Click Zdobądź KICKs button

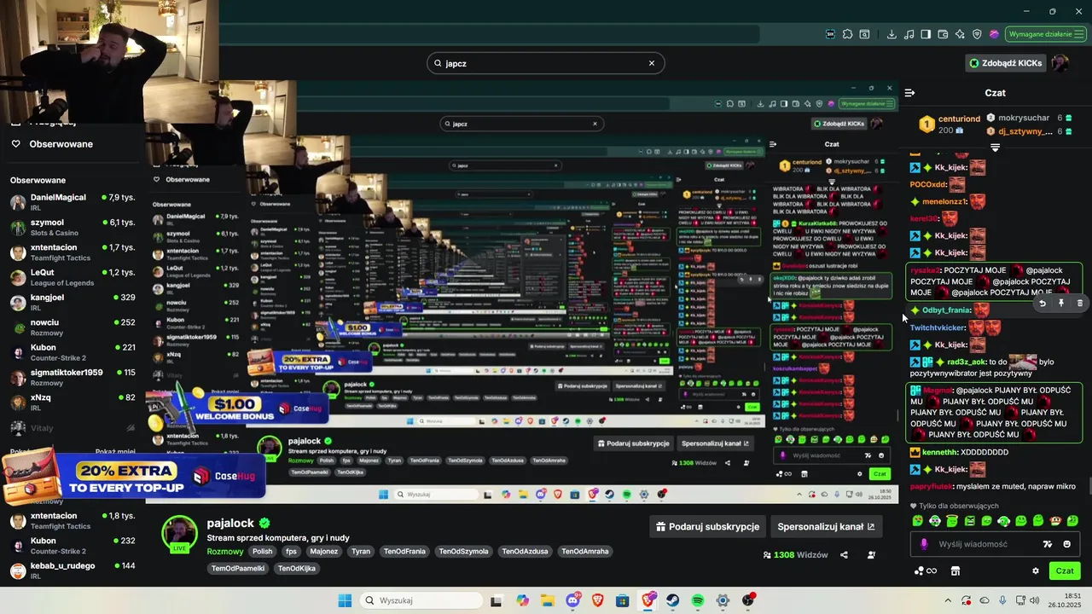click(x=1005, y=63)
